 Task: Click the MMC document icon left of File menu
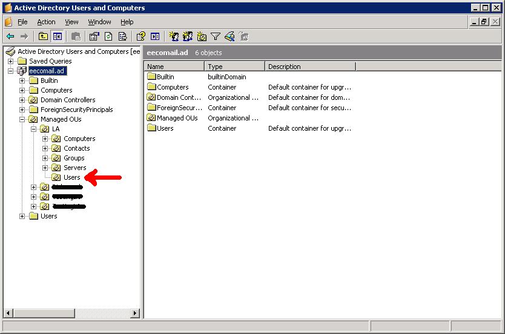point(8,22)
